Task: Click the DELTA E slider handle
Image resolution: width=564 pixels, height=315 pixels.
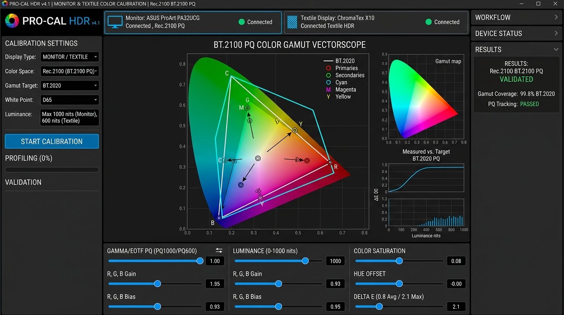Action: pyautogui.click(x=379, y=306)
